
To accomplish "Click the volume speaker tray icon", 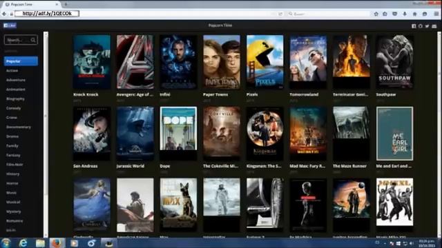I will (412, 243).
